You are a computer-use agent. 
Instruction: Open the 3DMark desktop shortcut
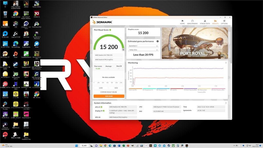point(26,4)
